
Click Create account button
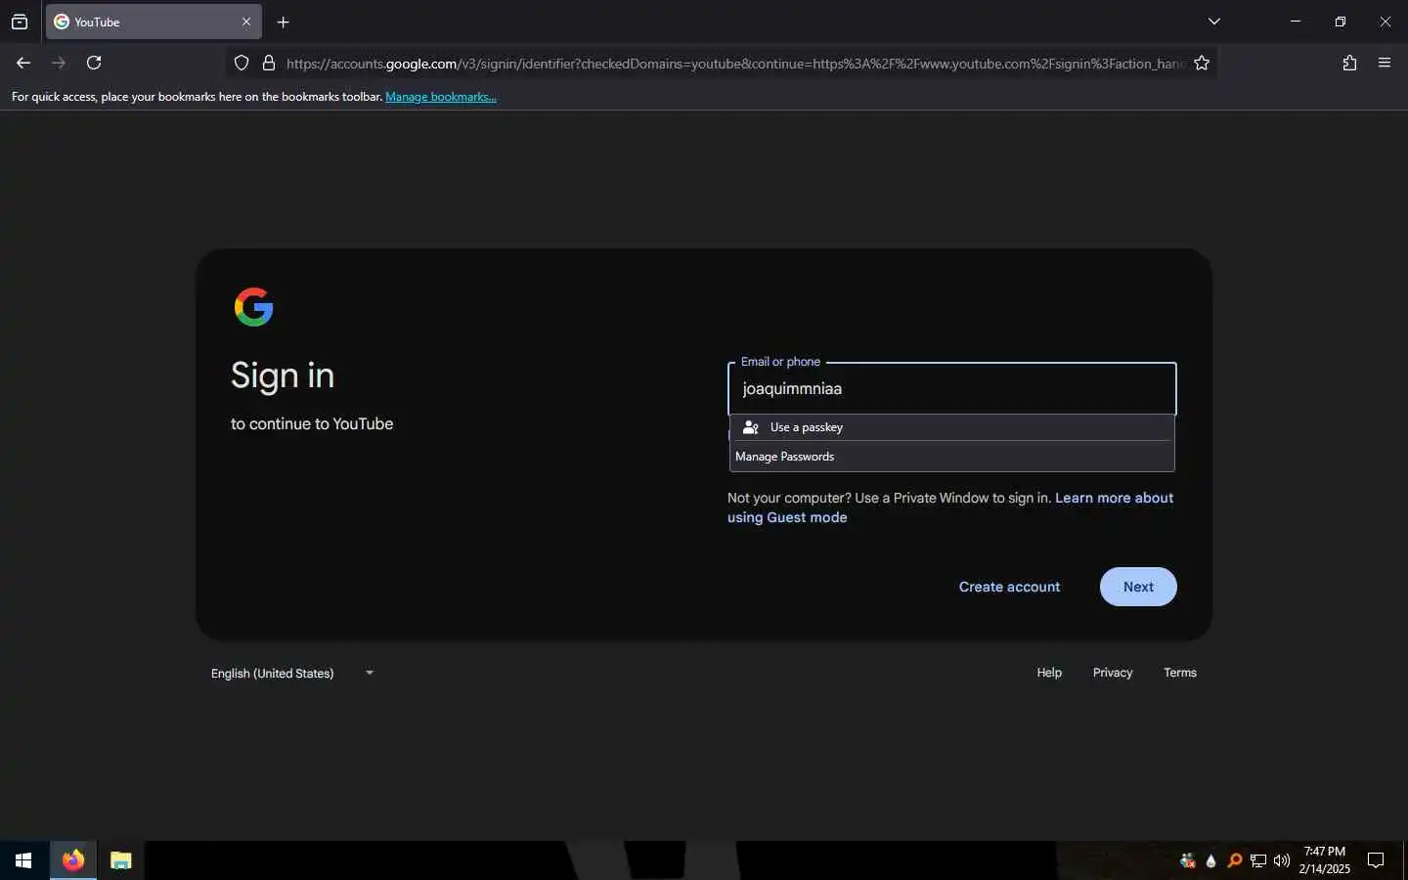pos(1009,587)
